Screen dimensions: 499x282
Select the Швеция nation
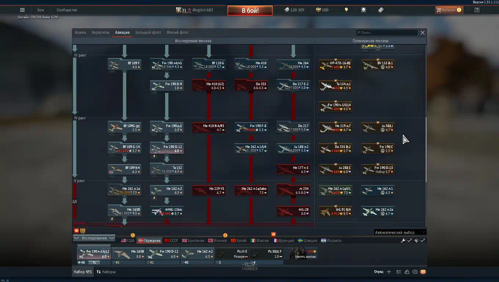[307, 241]
